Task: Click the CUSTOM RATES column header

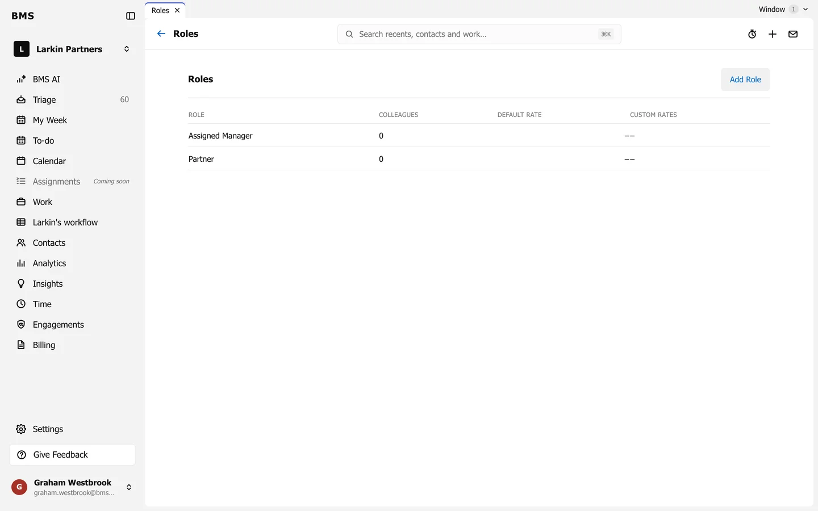Action: coord(653,115)
